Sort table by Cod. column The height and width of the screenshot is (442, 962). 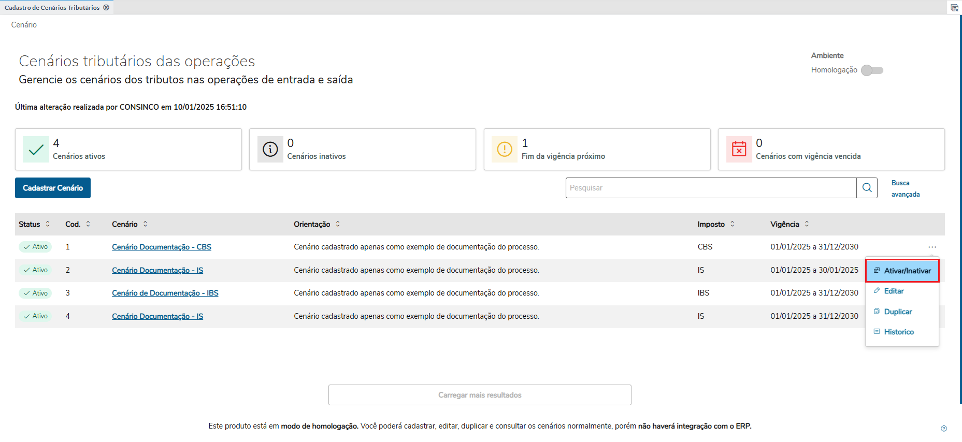pos(88,224)
